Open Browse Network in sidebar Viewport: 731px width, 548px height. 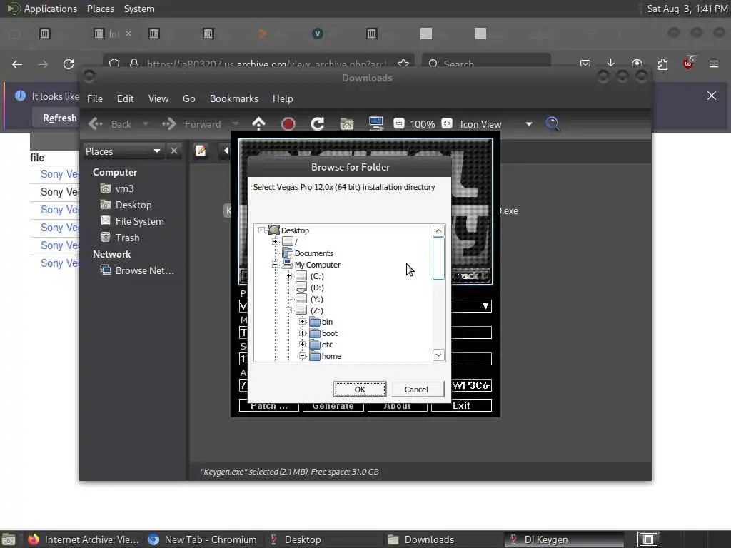click(144, 270)
